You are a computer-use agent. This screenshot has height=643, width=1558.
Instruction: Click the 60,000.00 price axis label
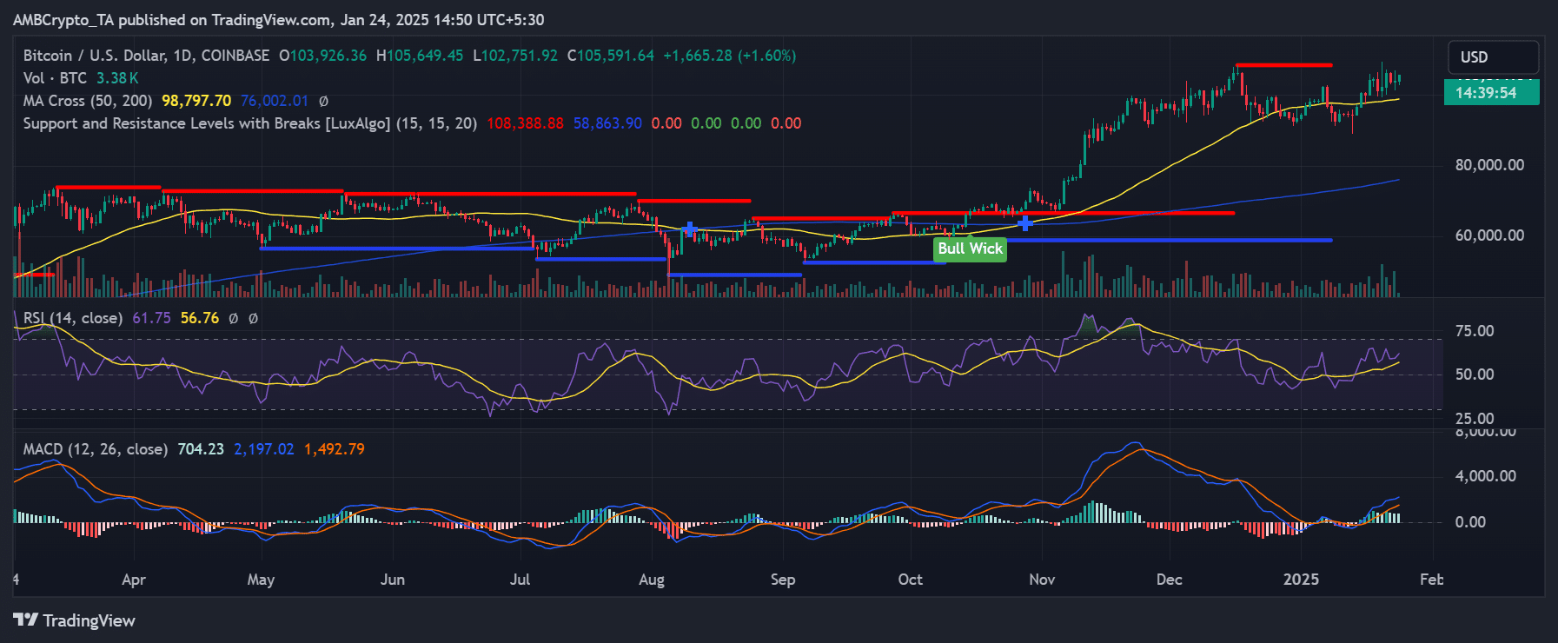pyautogui.click(x=1489, y=235)
